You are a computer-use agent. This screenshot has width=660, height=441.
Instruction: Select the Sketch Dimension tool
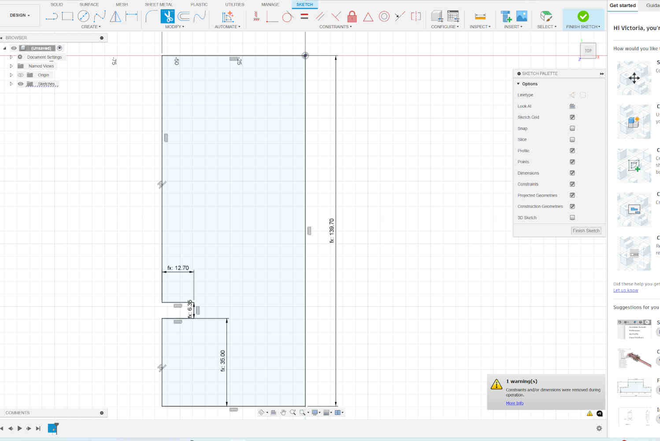click(x=131, y=16)
